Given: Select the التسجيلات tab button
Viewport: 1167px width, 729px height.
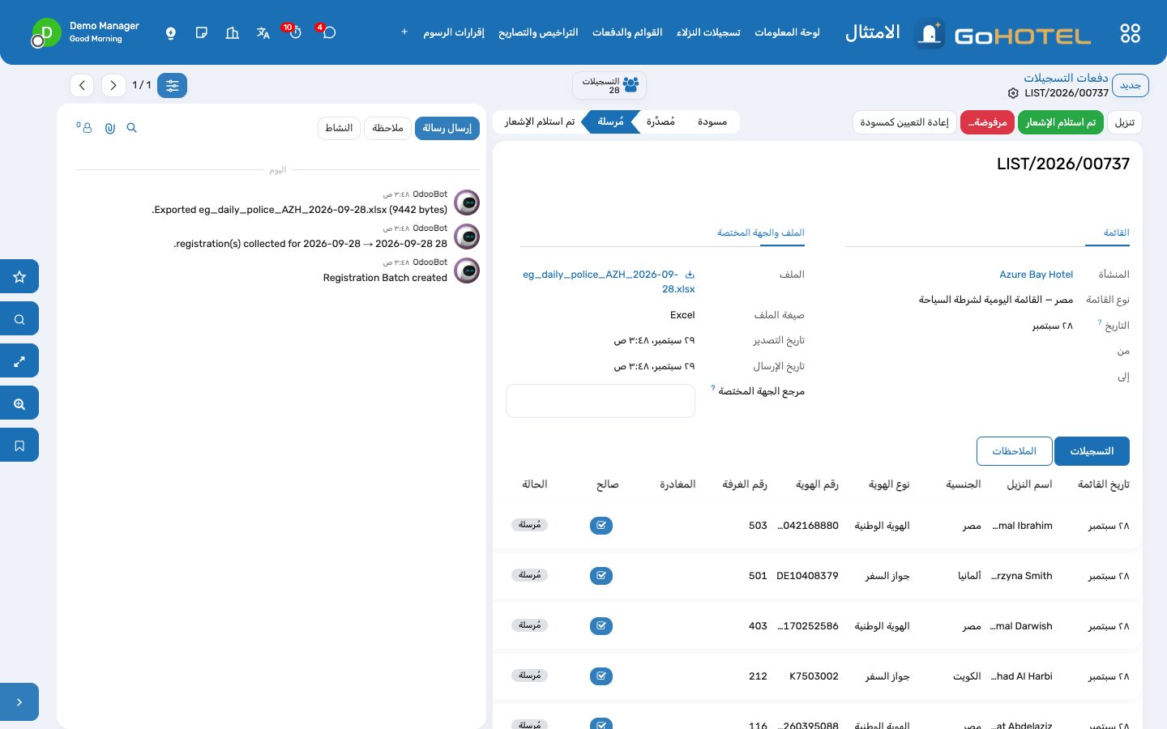Looking at the screenshot, I should pos(1092,451).
